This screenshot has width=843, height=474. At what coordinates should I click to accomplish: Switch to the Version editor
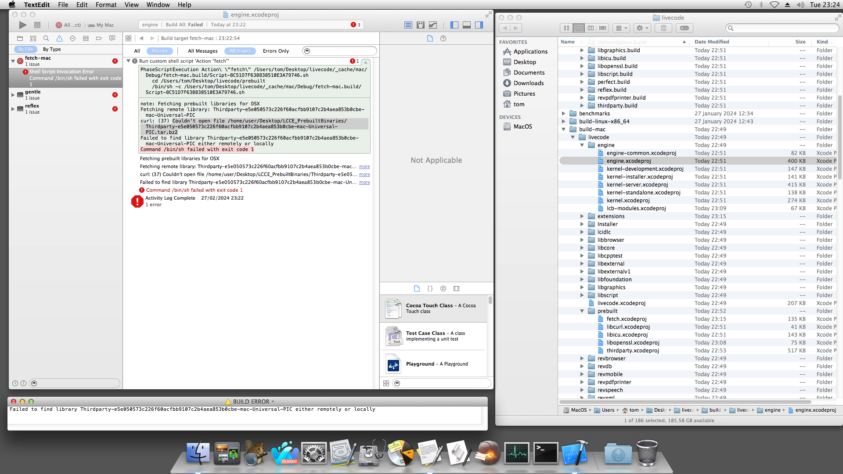click(433, 25)
